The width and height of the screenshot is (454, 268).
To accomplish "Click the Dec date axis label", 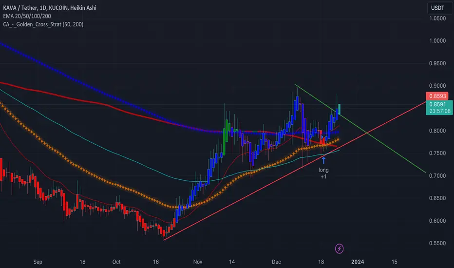I will pos(276,262).
